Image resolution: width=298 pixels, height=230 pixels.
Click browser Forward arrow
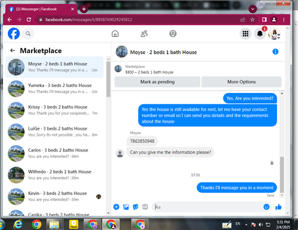pos(19,20)
